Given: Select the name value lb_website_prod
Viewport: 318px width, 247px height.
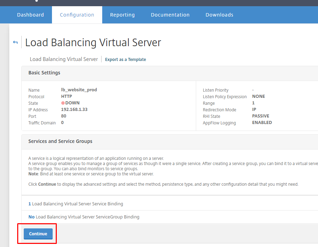Looking at the screenshot, I should [79, 90].
